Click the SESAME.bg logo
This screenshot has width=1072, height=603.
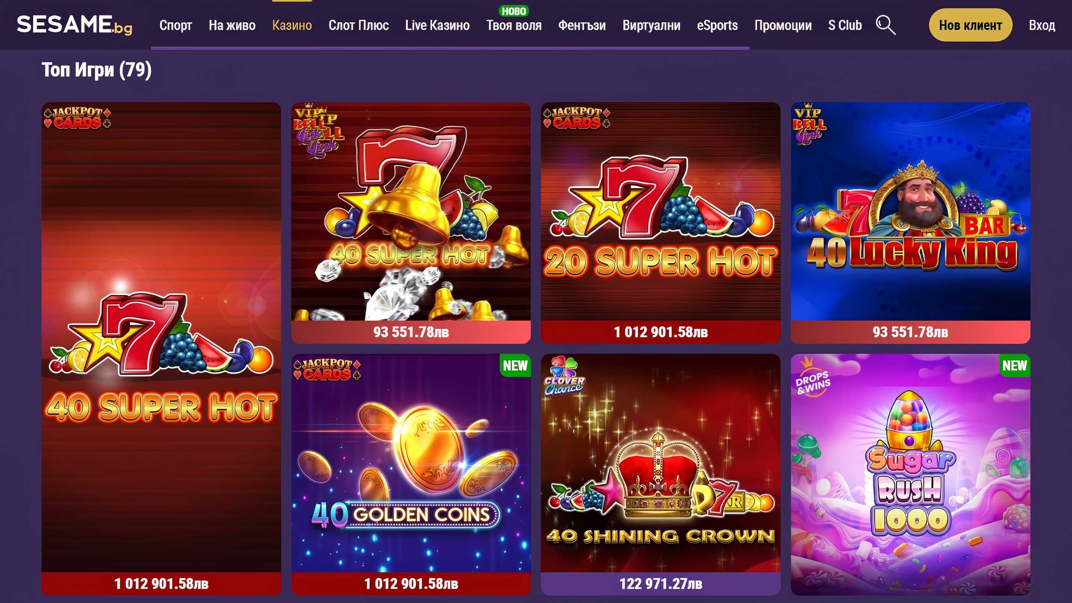click(74, 25)
